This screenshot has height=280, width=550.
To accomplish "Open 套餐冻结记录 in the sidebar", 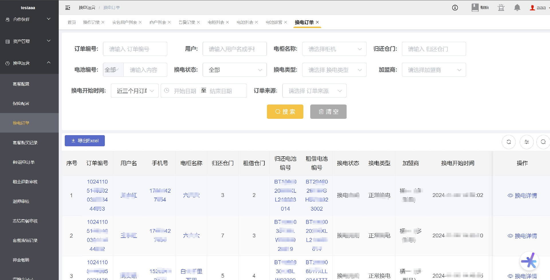I will (29, 240).
